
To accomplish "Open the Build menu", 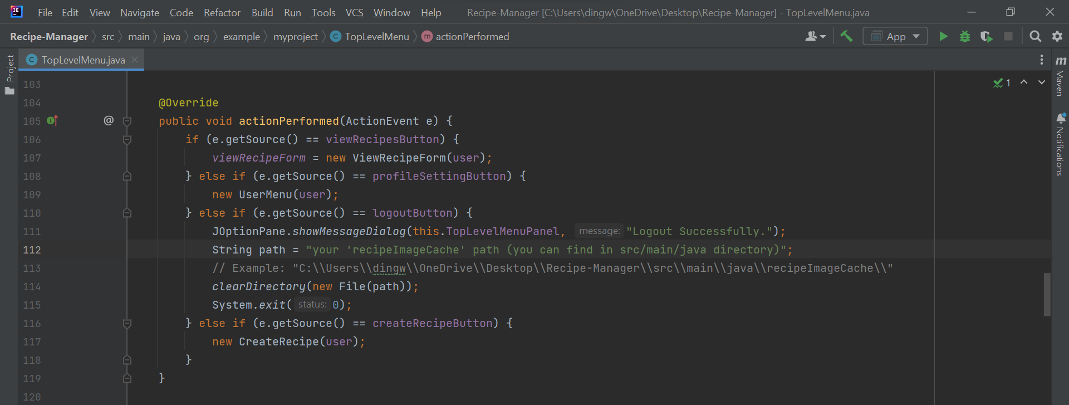I will (x=262, y=12).
